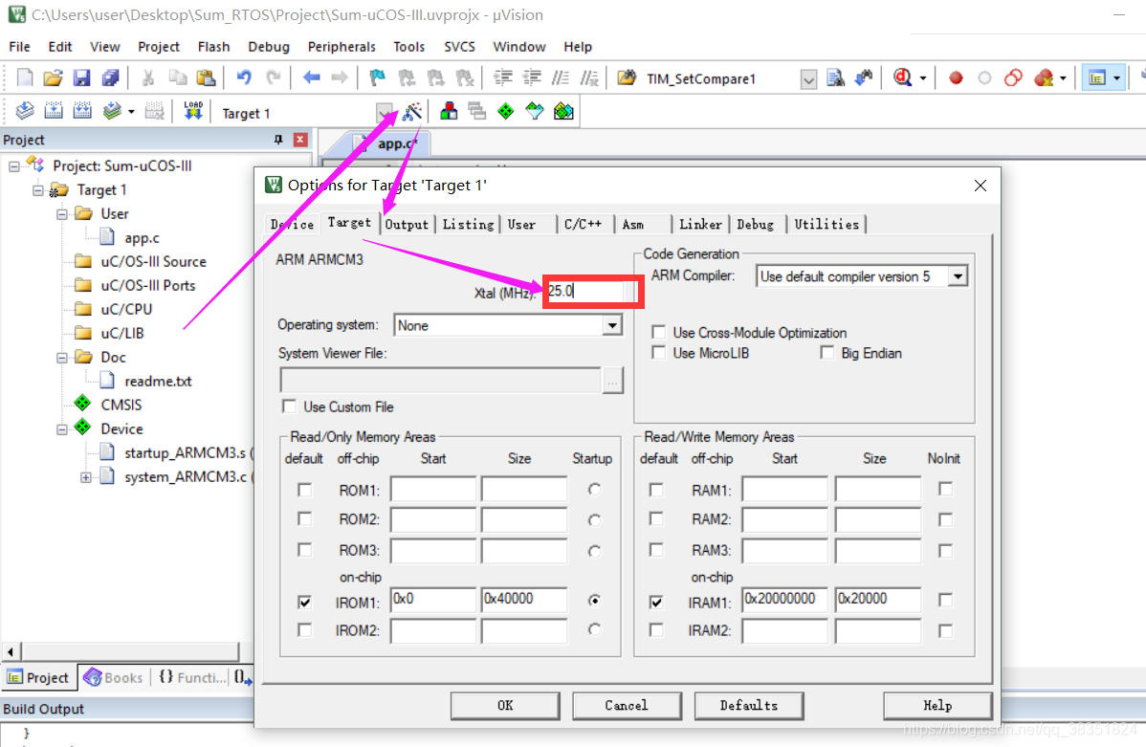The width and height of the screenshot is (1146, 747).
Task: Kill all breakpoints with the red X circle icon
Action: (x=1044, y=77)
